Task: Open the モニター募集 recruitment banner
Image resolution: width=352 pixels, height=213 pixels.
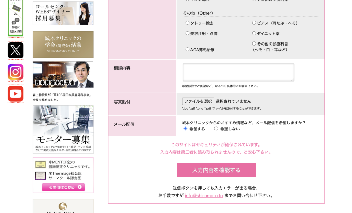Action: (63, 129)
